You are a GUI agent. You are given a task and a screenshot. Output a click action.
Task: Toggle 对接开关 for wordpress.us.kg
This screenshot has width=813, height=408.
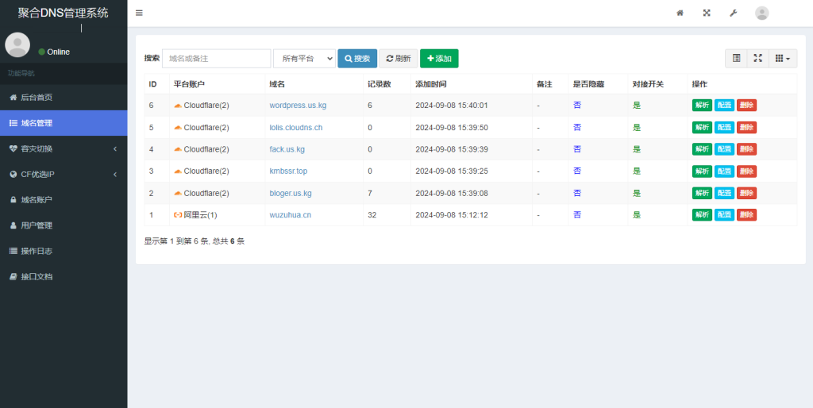click(x=637, y=106)
